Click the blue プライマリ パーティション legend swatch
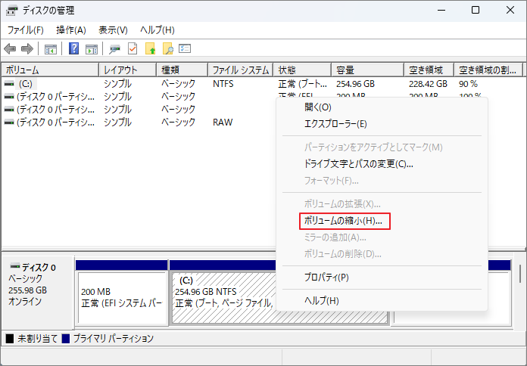Screen dimensions: 527x366 click(66, 339)
